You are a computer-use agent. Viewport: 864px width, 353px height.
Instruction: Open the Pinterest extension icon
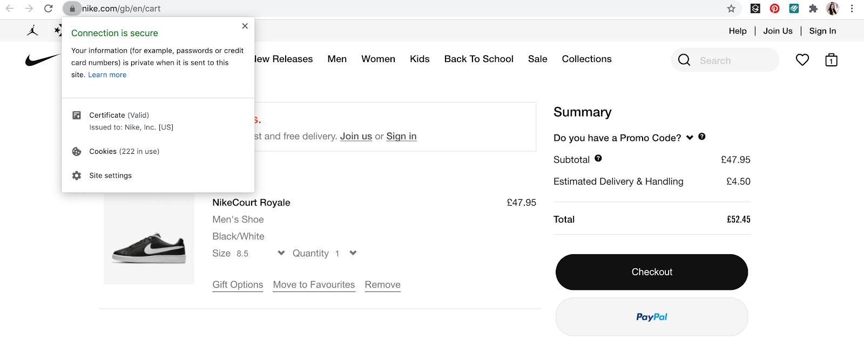pyautogui.click(x=774, y=9)
